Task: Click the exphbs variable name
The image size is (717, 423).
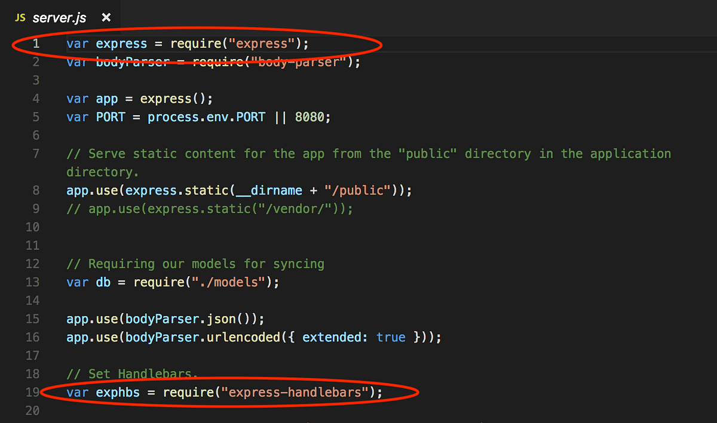Action: [118, 392]
